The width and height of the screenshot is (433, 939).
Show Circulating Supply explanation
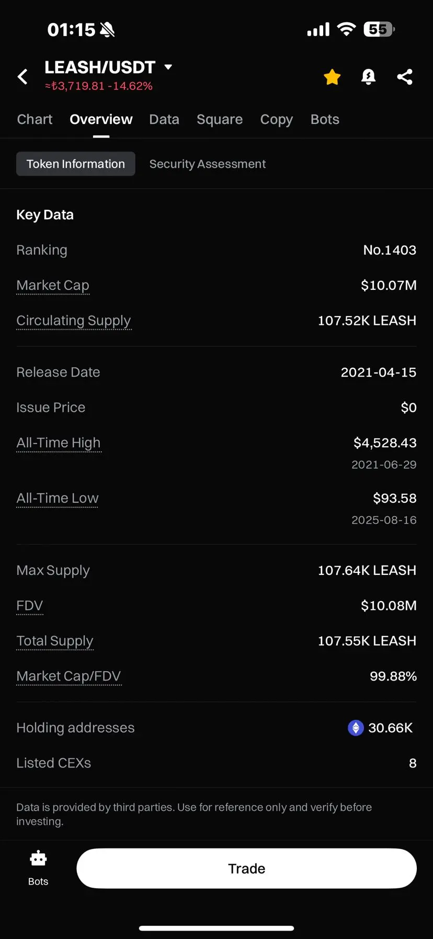pyautogui.click(x=74, y=321)
